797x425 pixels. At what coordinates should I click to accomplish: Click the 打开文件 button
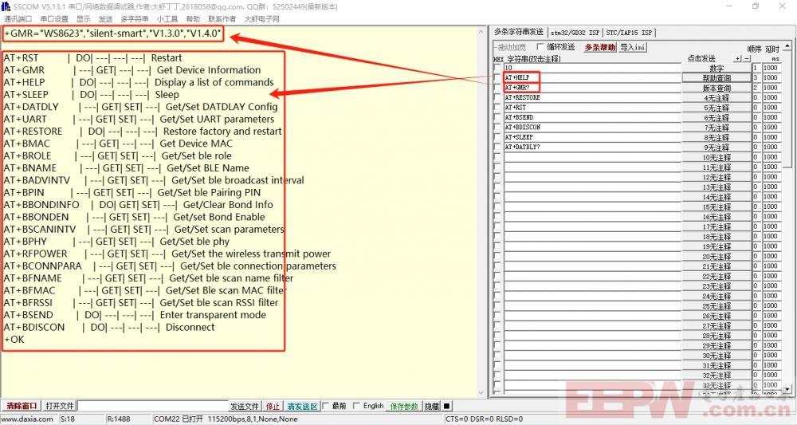point(60,406)
